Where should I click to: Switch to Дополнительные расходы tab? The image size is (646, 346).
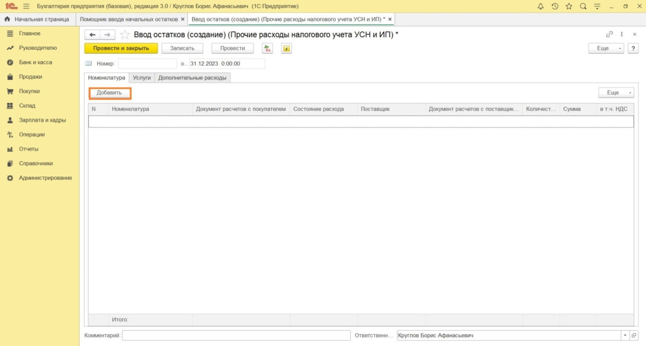pos(192,78)
